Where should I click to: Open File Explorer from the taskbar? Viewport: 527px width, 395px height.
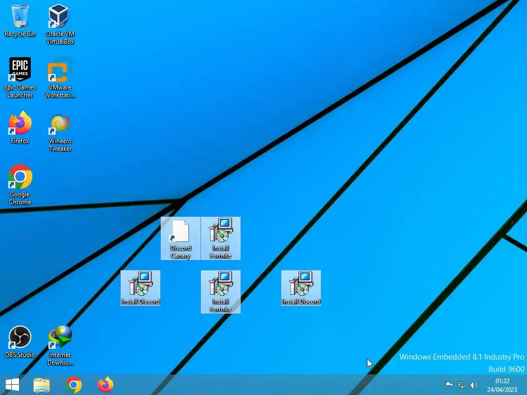(42, 385)
